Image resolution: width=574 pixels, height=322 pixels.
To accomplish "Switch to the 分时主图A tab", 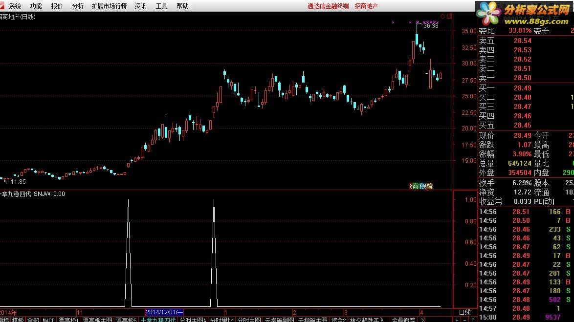I will pyautogui.click(x=193, y=320).
